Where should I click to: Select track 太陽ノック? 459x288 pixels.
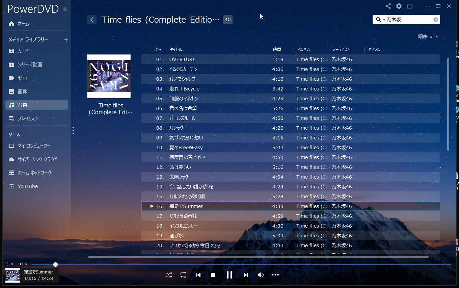[290, 177]
